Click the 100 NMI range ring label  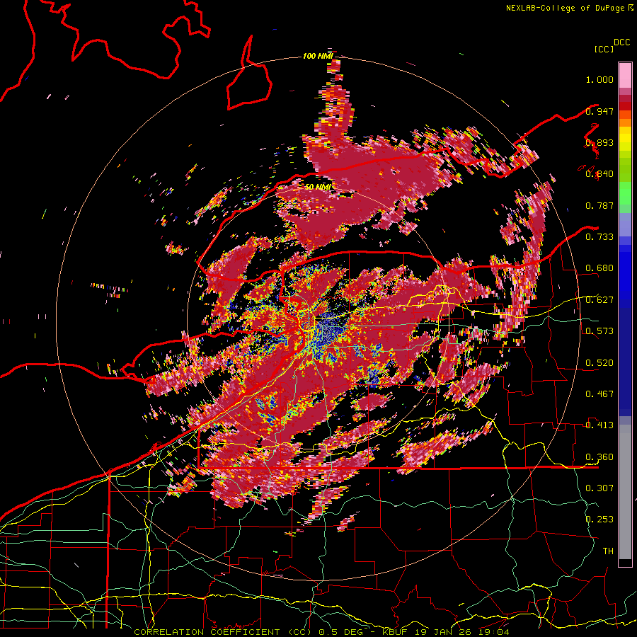point(318,56)
